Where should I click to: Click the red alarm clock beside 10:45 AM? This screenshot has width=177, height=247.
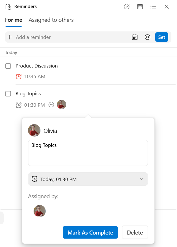pyautogui.click(x=19, y=77)
